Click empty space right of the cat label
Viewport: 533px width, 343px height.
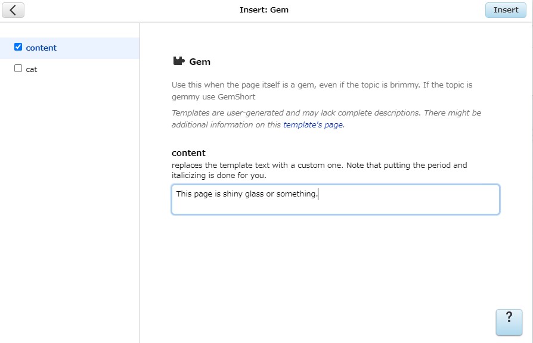pyautogui.click(x=89, y=69)
